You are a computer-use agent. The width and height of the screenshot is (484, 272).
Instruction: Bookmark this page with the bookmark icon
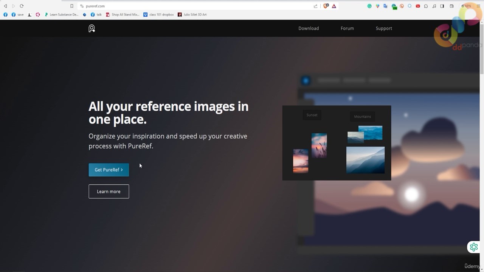tap(72, 6)
